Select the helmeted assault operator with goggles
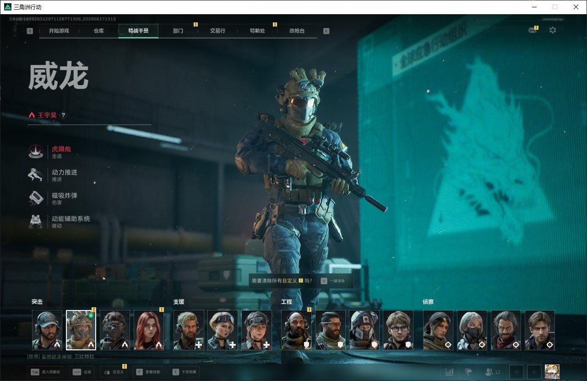Viewport: 587px width, 381px height. 81,330
